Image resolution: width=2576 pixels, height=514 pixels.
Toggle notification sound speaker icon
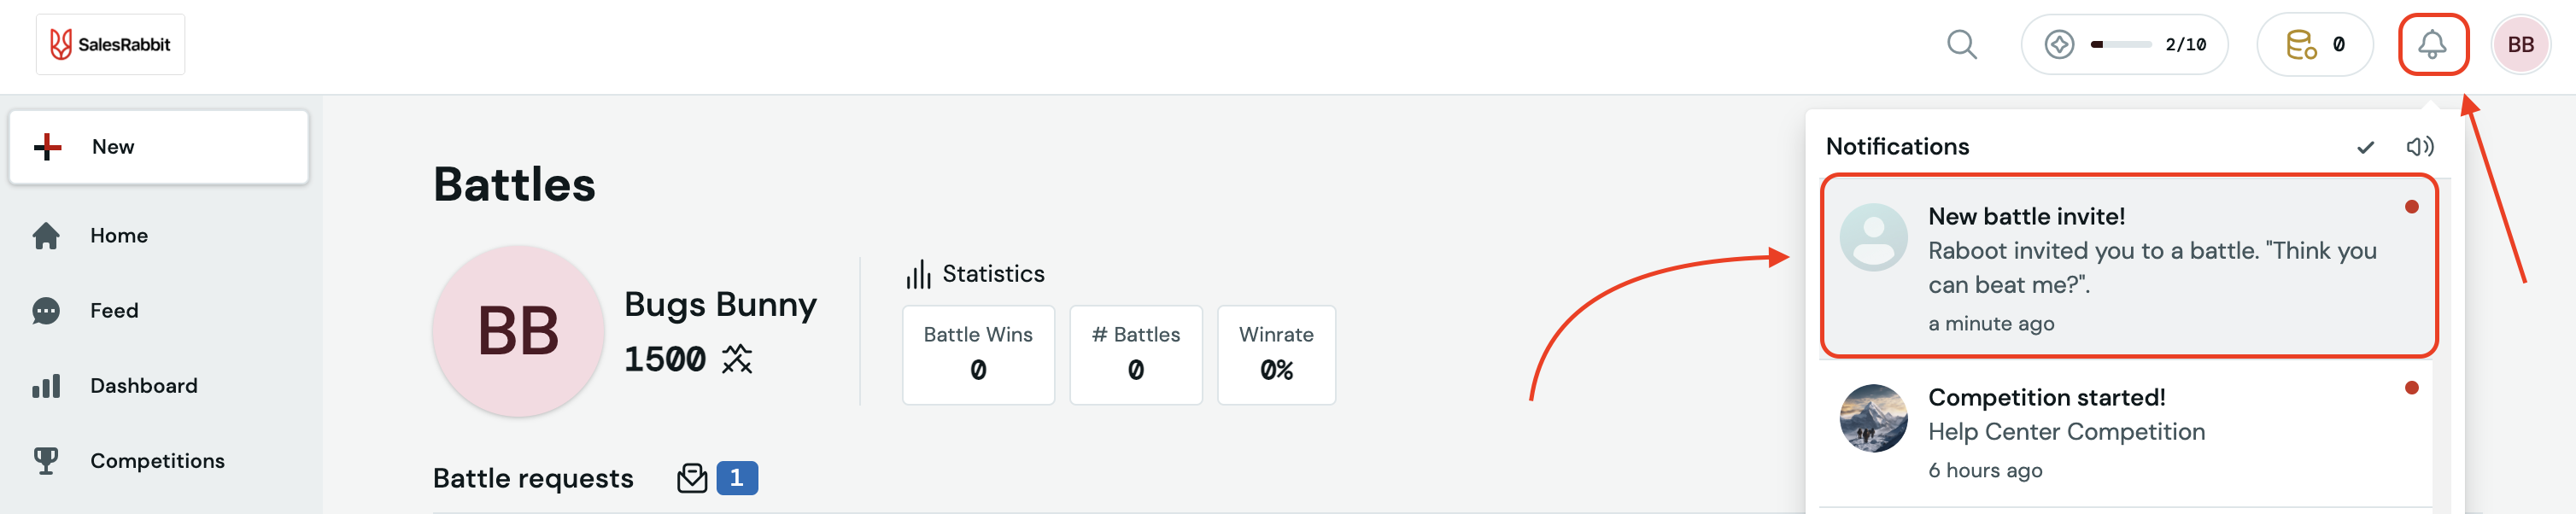(x=2419, y=147)
